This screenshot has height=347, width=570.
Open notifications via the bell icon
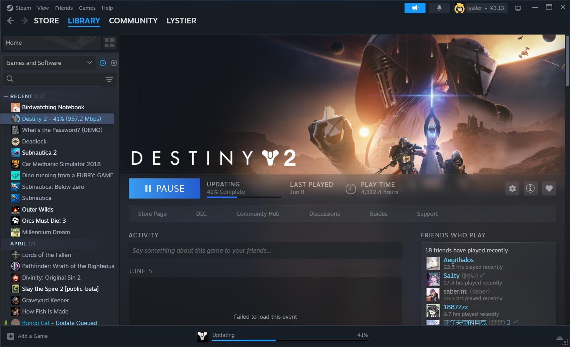pyautogui.click(x=439, y=8)
